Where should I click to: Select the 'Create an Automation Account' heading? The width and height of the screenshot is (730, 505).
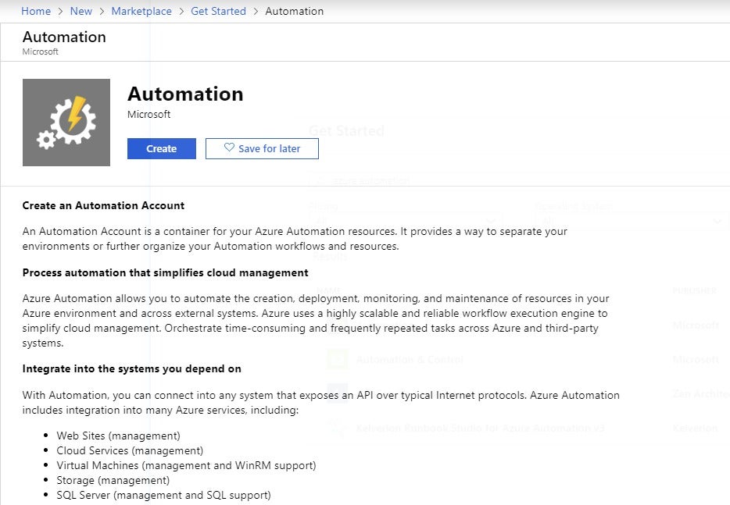coord(103,205)
